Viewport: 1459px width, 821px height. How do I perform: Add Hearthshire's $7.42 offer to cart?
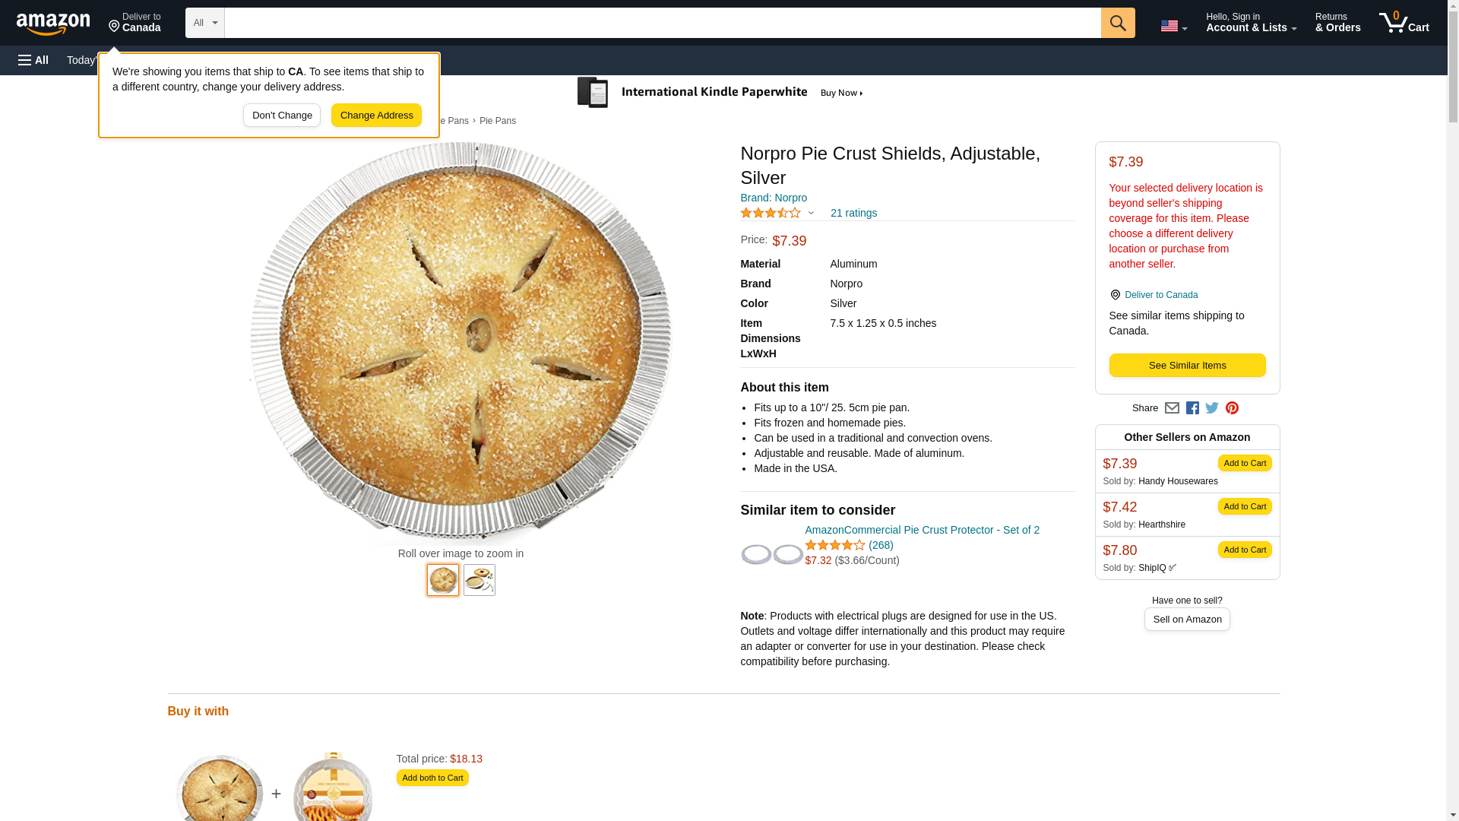pyautogui.click(x=1244, y=506)
